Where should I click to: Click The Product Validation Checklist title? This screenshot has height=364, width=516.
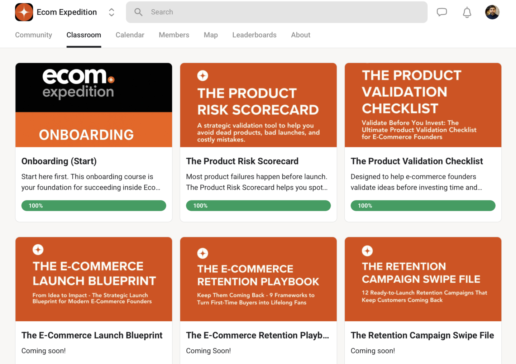point(417,161)
